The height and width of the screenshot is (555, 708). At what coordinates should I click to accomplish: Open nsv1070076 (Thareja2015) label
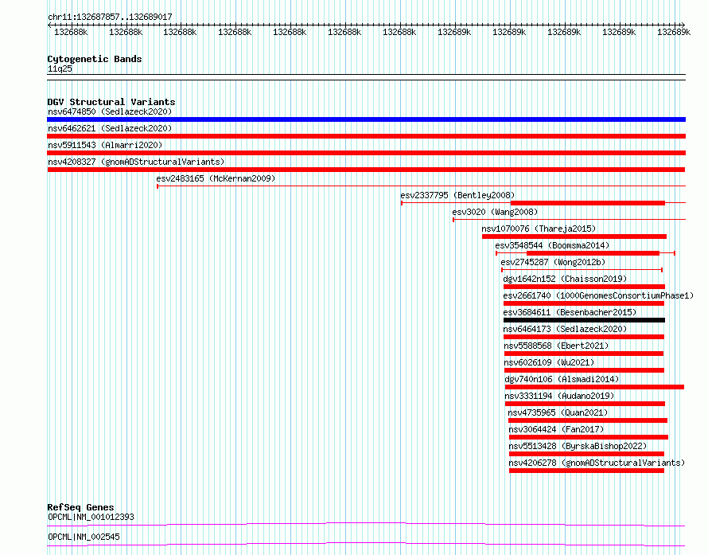(539, 229)
